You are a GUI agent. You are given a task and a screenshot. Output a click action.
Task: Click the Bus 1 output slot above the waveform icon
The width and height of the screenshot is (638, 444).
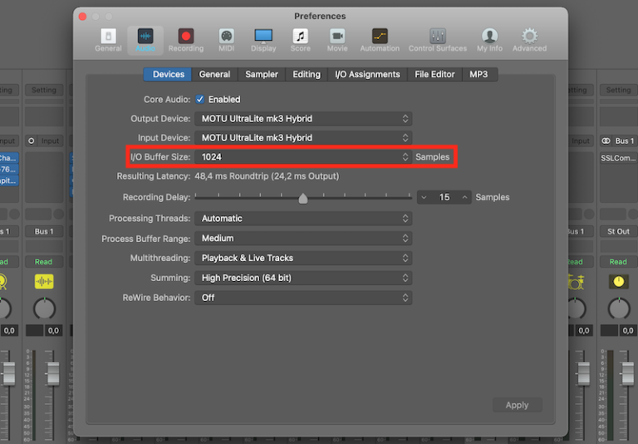pos(44,231)
